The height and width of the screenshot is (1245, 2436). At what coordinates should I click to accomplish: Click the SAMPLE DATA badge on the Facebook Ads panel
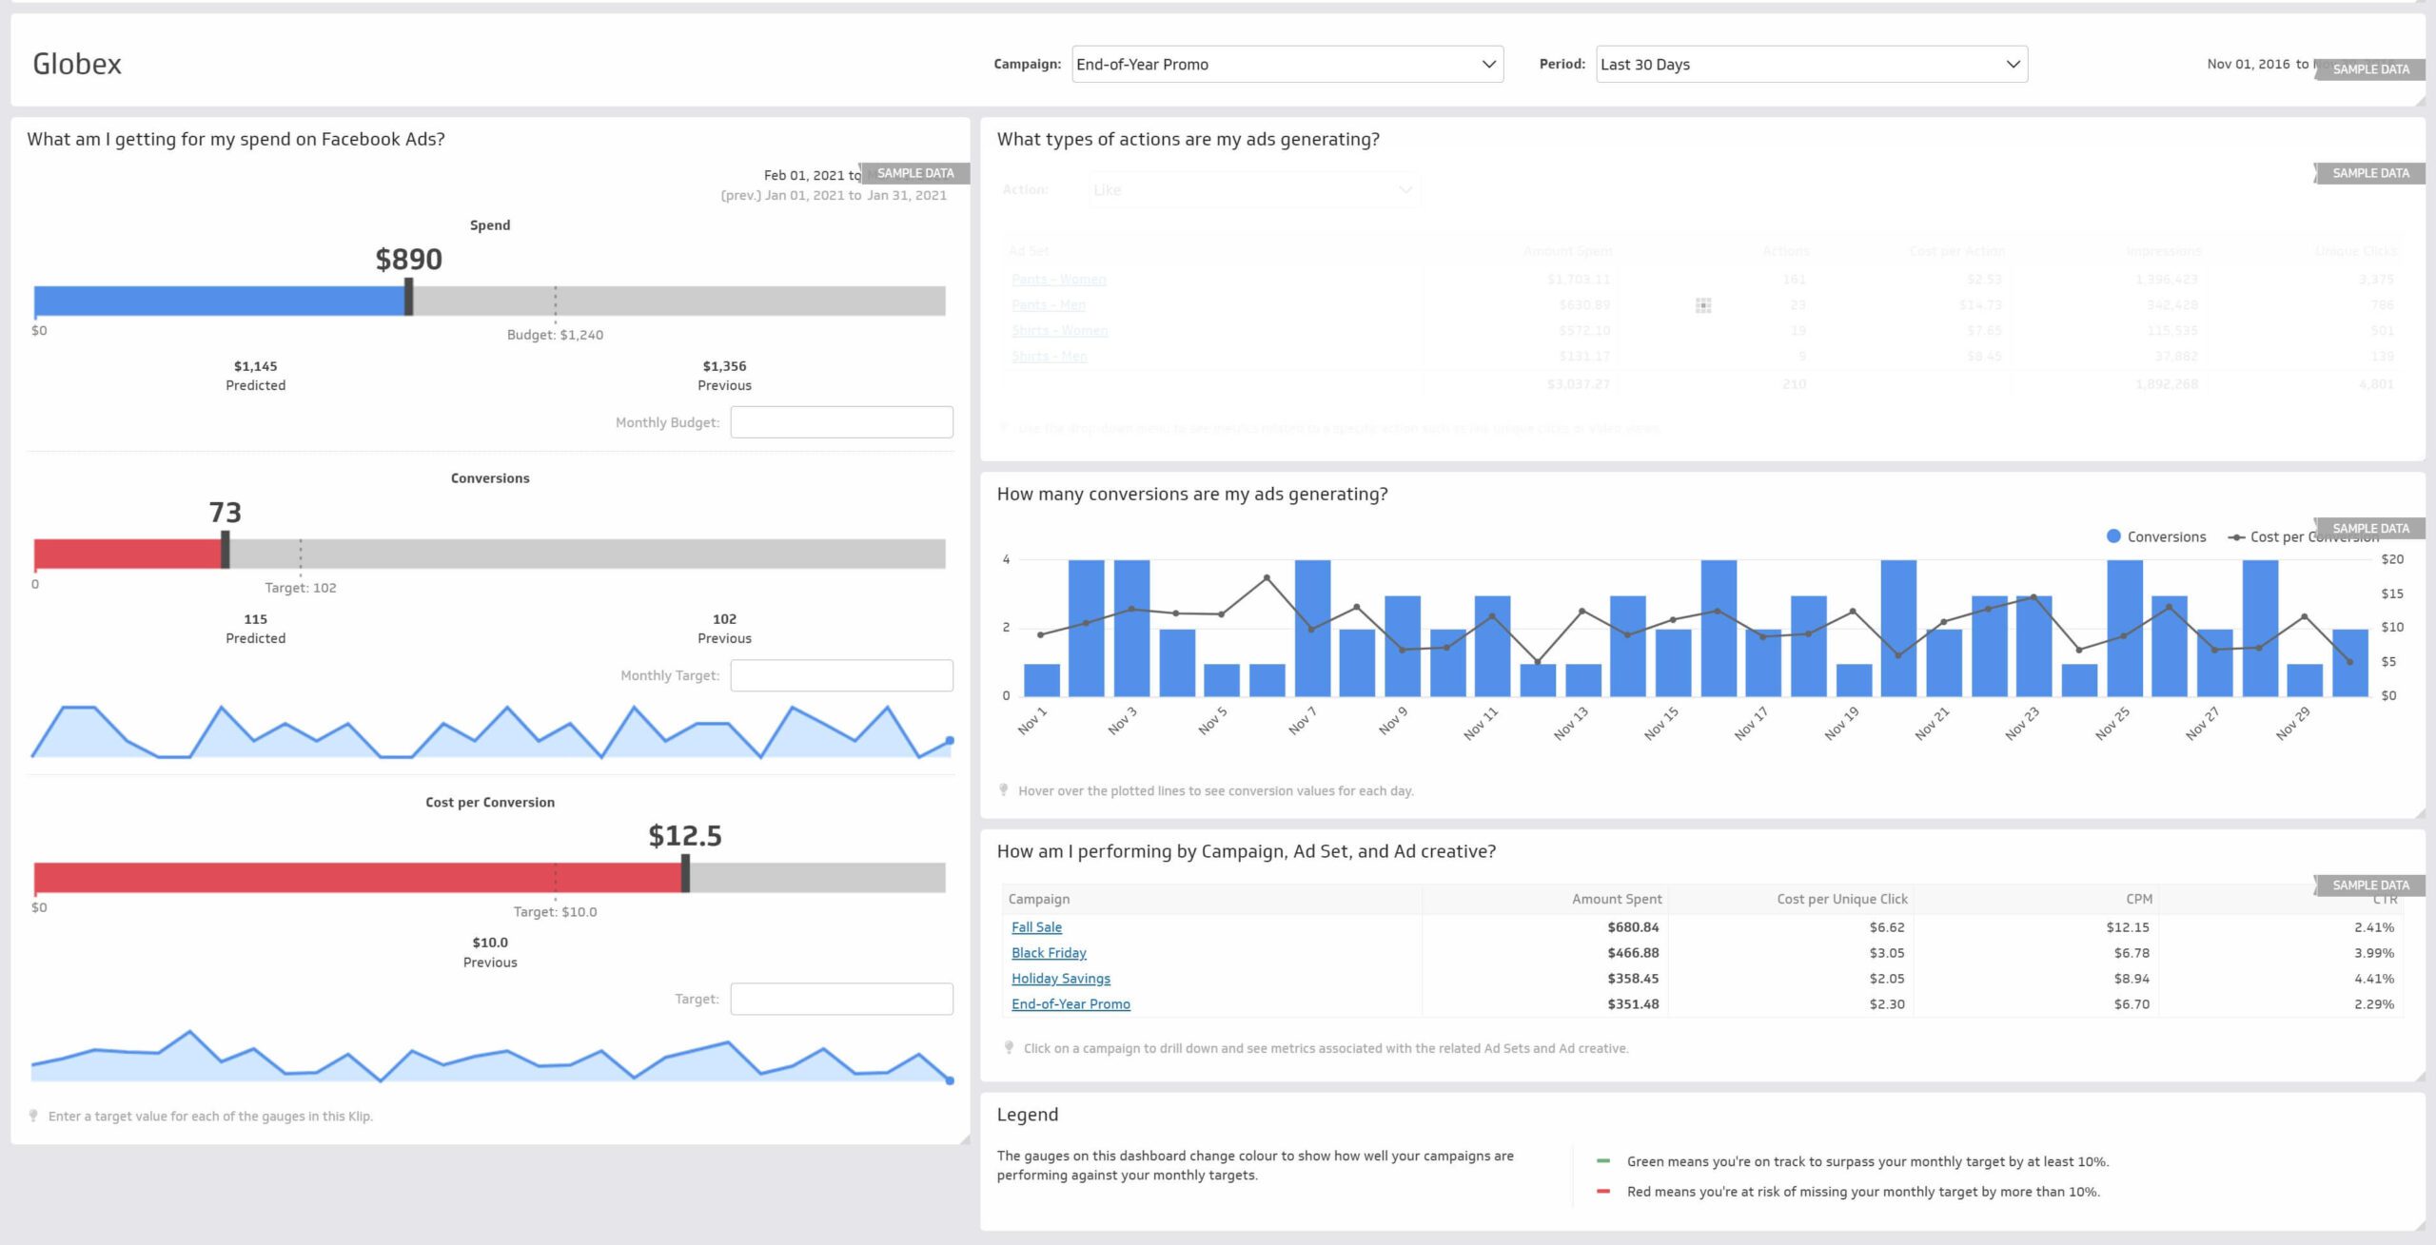pyautogui.click(x=914, y=173)
